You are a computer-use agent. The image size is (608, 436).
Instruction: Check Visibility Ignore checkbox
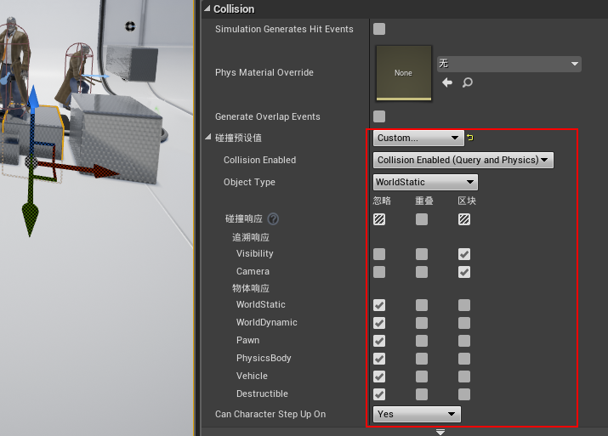(379, 254)
